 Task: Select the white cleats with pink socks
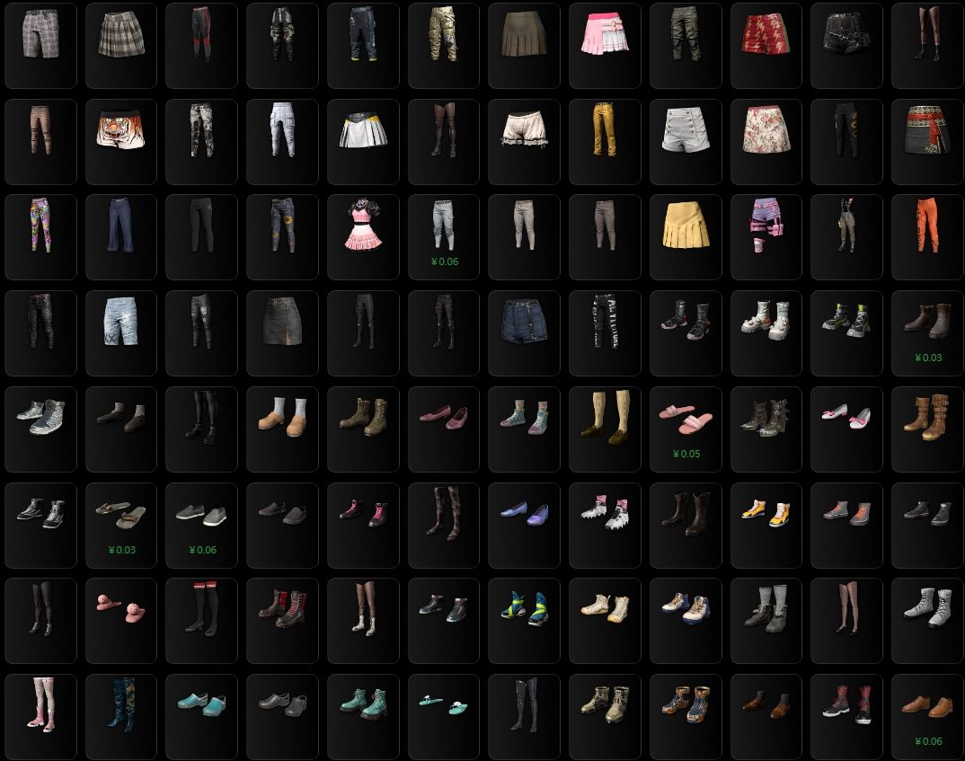(605, 513)
